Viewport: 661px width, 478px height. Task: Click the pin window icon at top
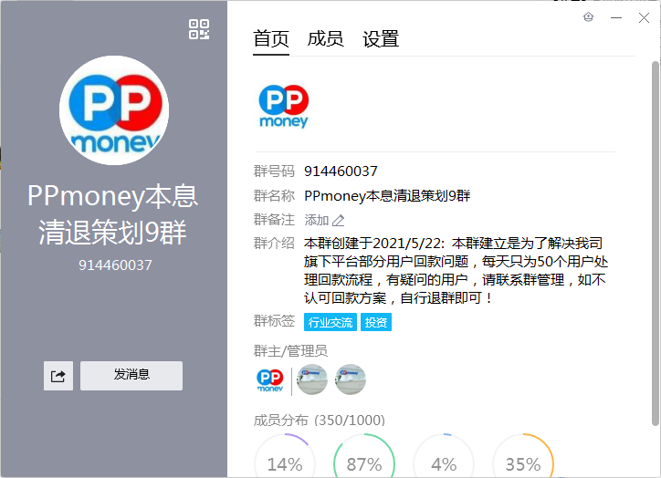(x=588, y=17)
